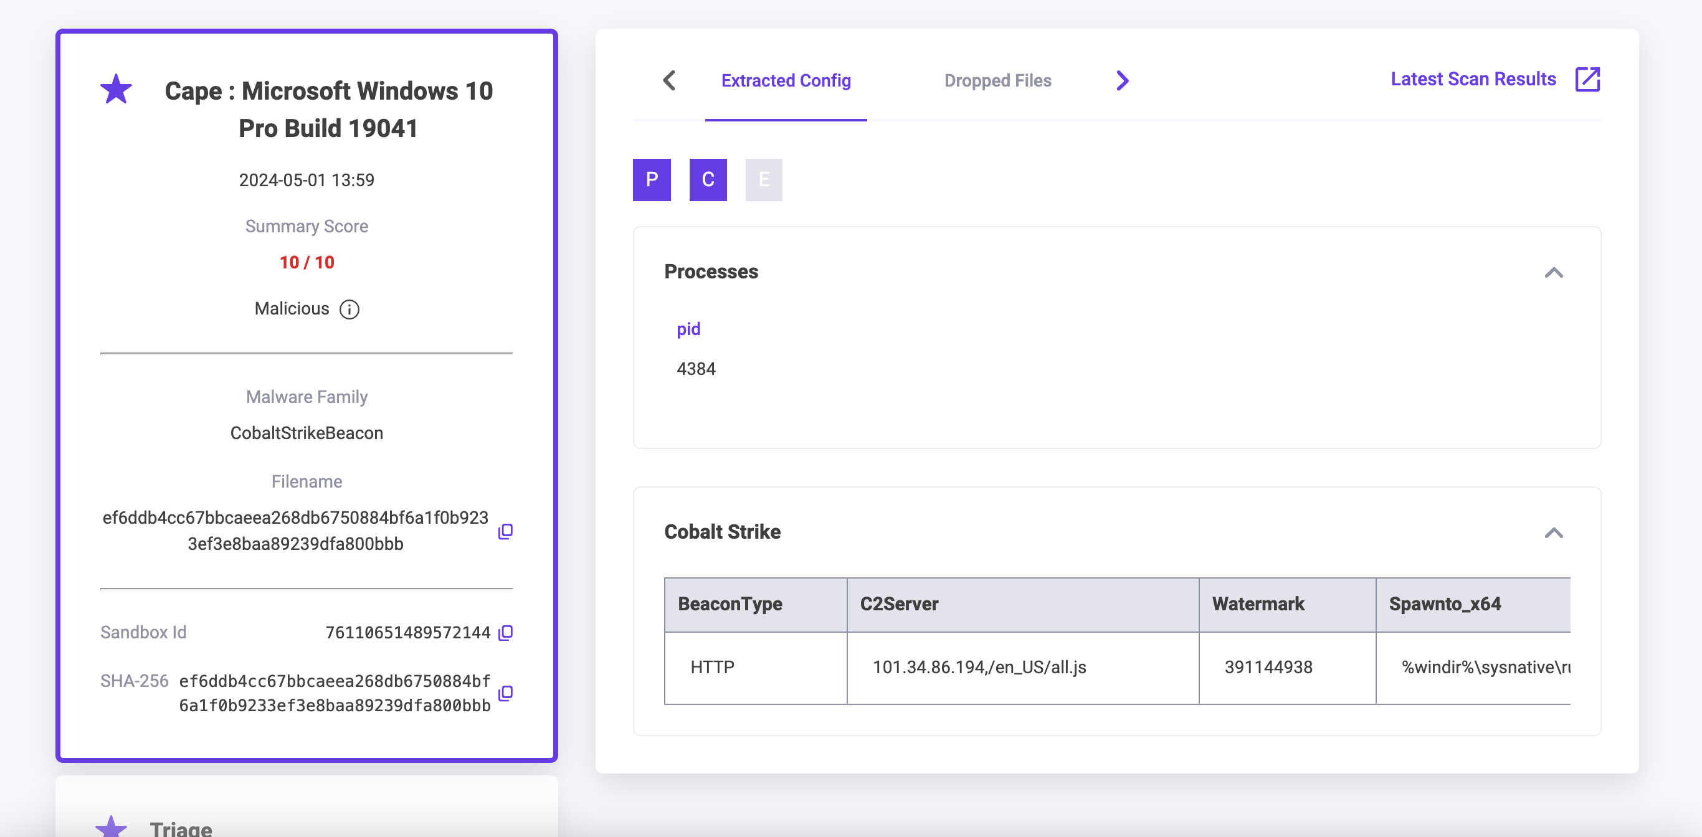This screenshot has width=1702, height=837.
Task: Open the Malicious verdict info icon
Action: click(x=349, y=308)
